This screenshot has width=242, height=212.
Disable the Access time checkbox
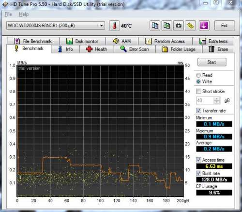[198, 160]
